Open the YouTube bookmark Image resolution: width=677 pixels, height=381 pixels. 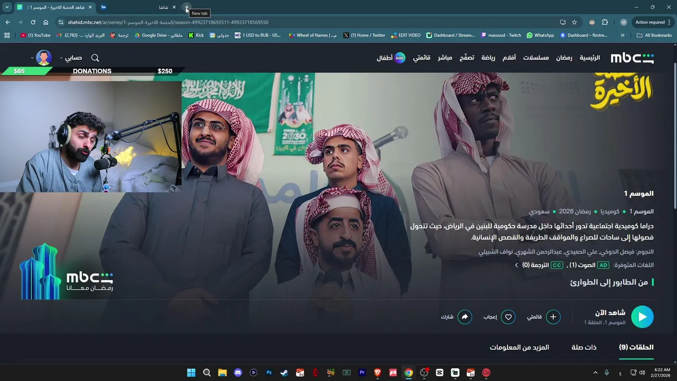pos(35,35)
